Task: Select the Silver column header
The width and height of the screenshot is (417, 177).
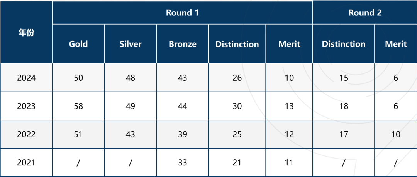Action: point(131,44)
